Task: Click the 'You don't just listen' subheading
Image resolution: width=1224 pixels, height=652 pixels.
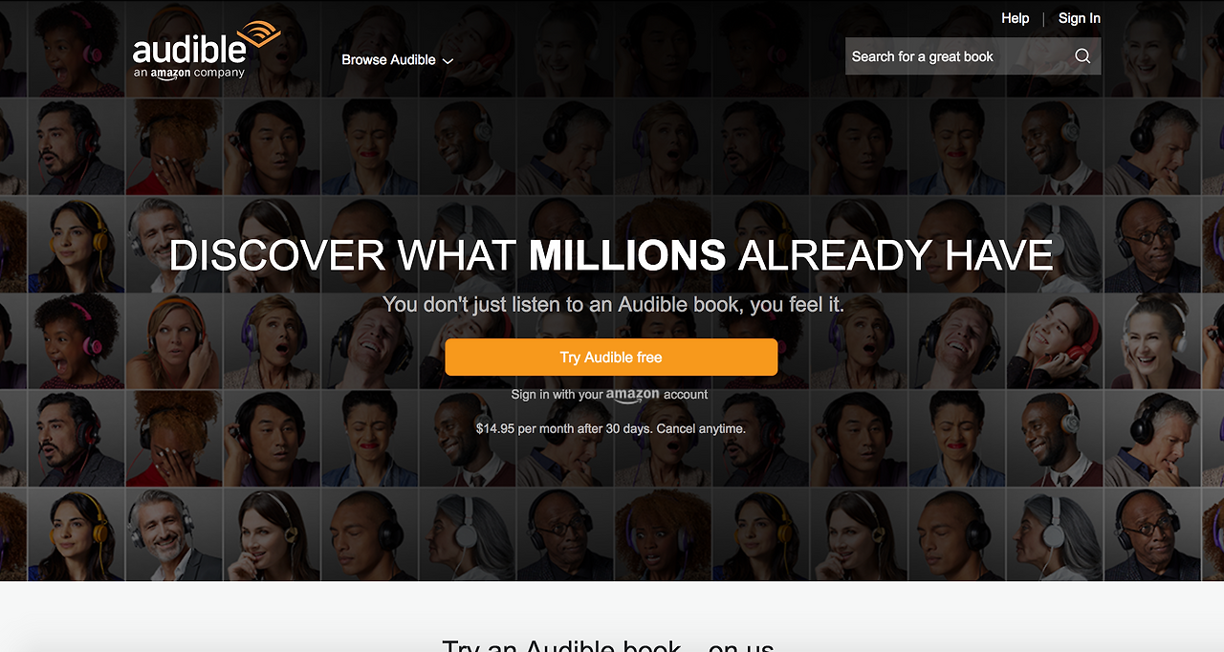Action: 613,304
